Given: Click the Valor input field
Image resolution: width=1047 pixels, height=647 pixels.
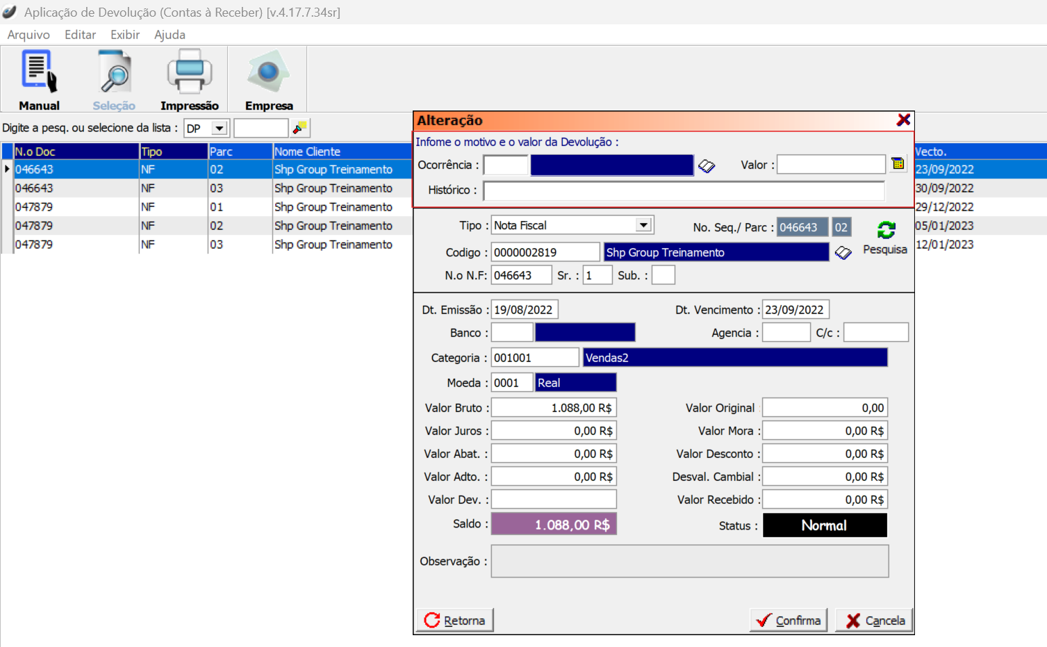Looking at the screenshot, I should [831, 165].
